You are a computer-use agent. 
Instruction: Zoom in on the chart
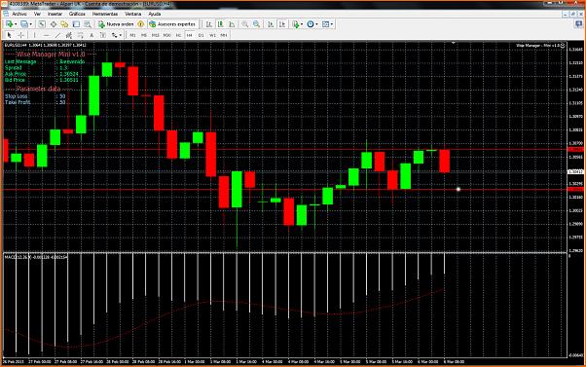(x=244, y=24)
